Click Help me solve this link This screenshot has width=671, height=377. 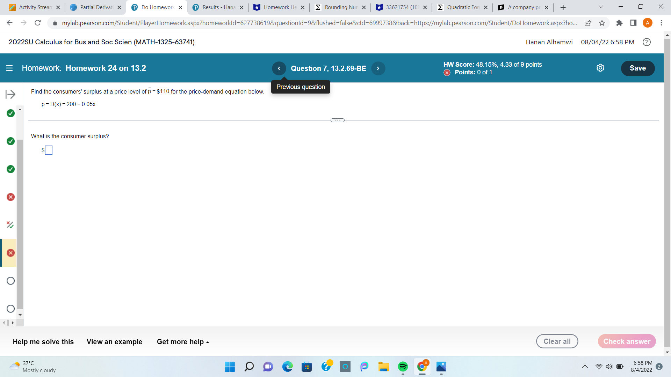click(43, 341)
